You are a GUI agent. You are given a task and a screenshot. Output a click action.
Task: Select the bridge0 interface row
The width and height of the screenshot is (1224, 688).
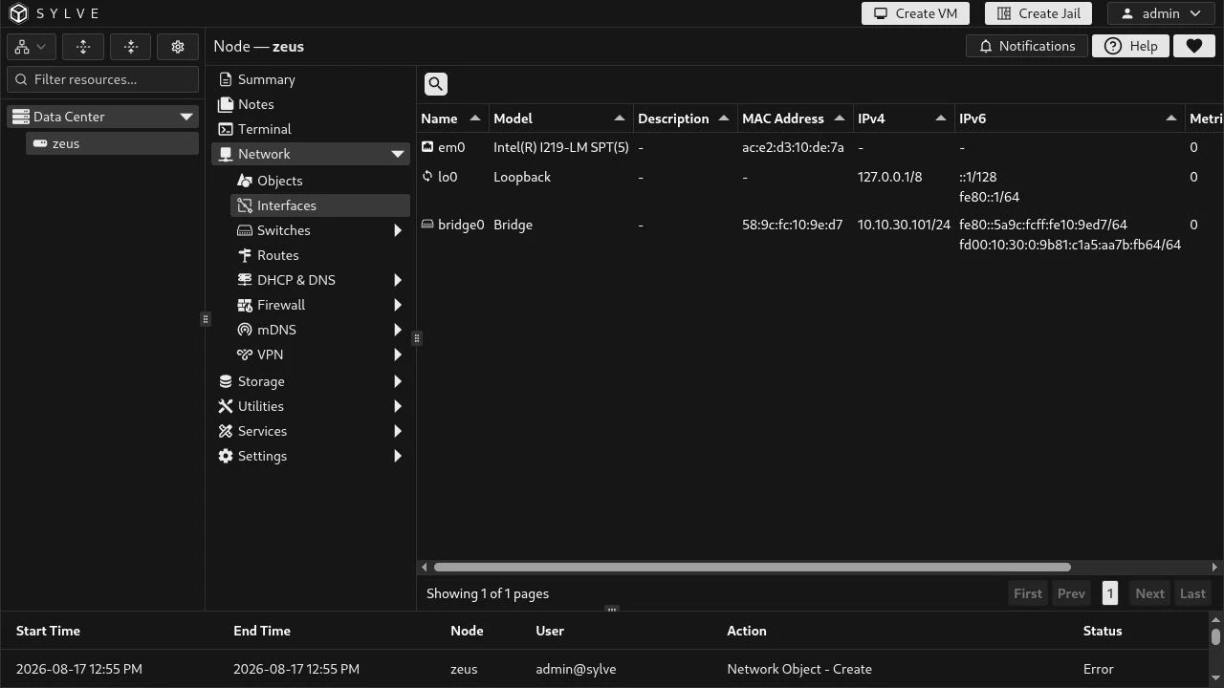point(820,234)
